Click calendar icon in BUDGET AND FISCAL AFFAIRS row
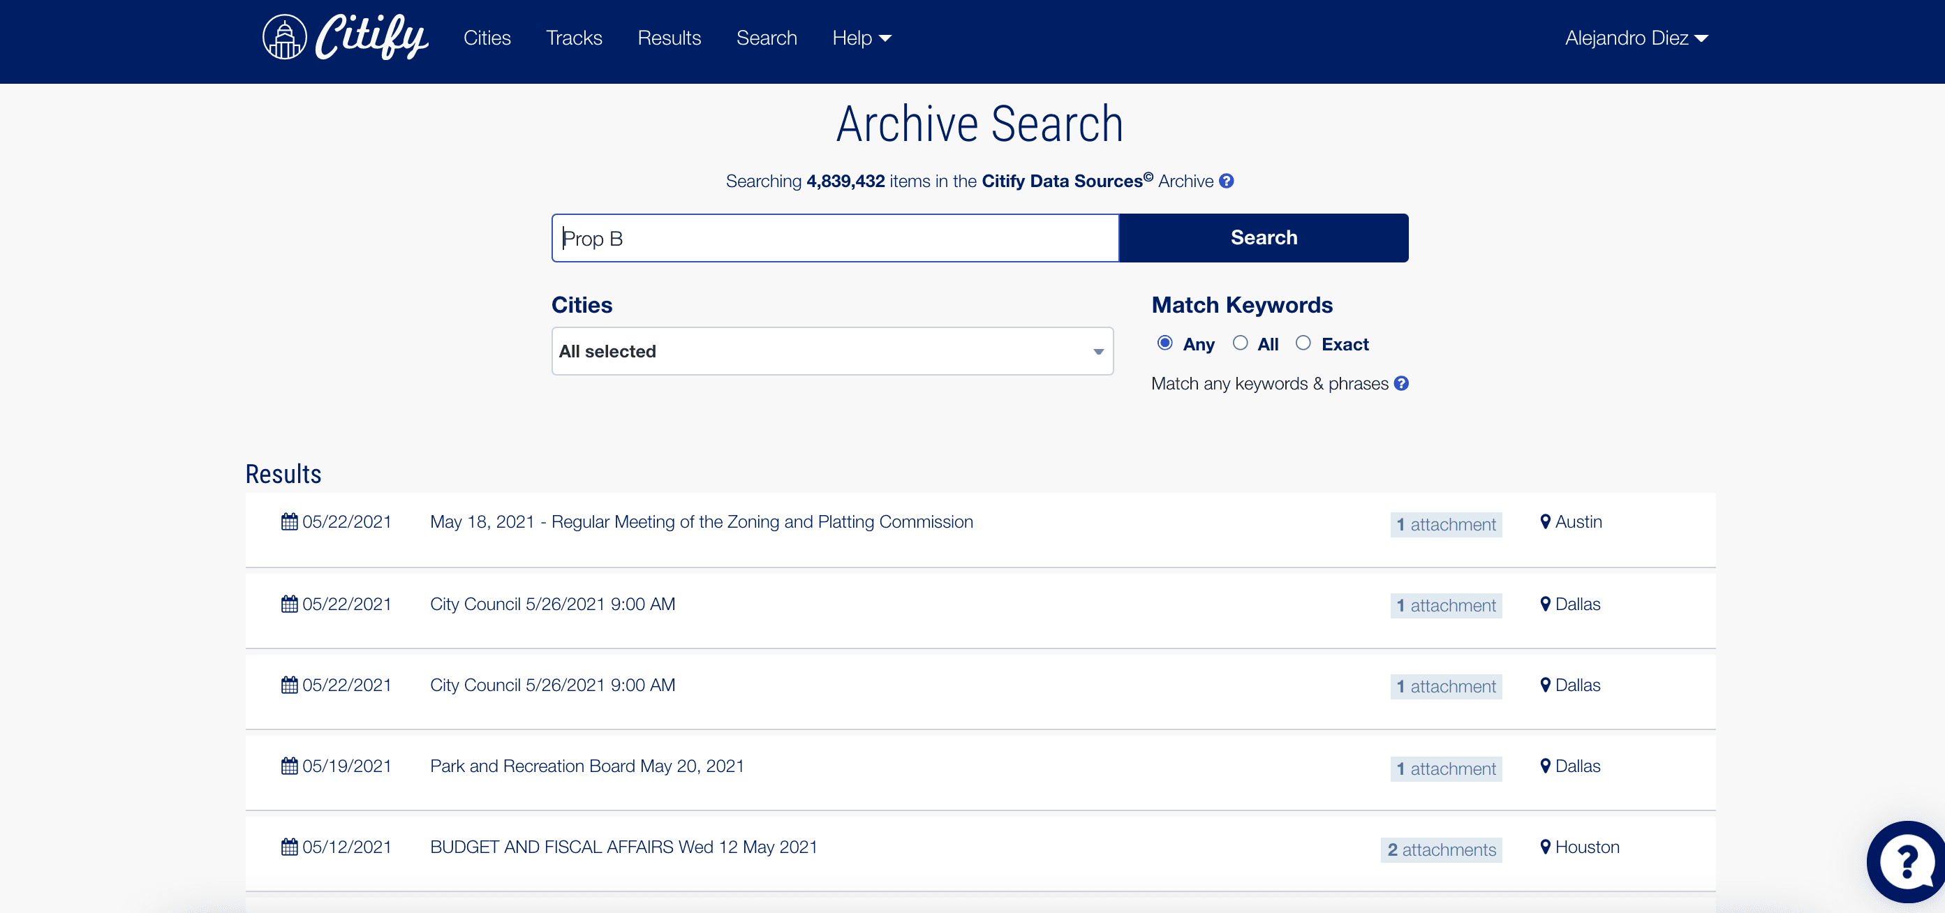1945x913 pixels. click(x=289, y=847)
